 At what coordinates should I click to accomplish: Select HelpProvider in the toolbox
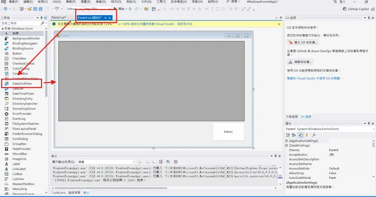pyautogui.click(x=21, y=149)
